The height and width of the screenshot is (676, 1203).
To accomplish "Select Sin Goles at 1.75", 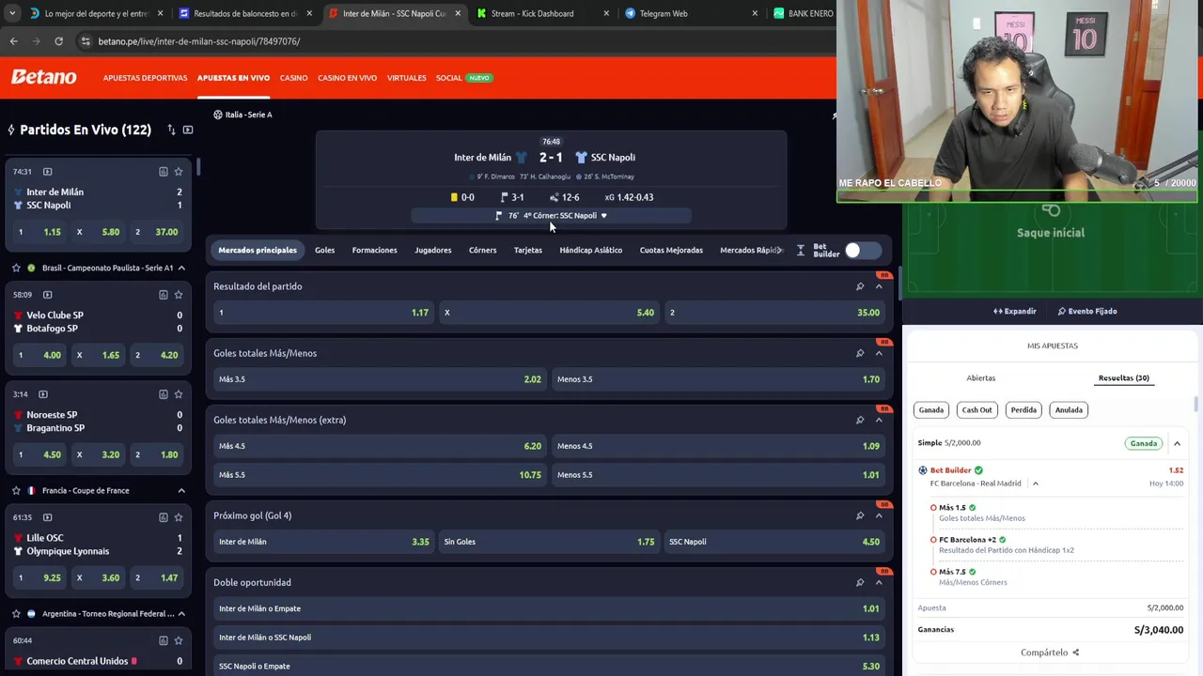I will click(x=549, y=542).
